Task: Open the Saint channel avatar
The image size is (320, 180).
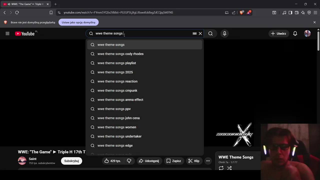Action: 22,161
